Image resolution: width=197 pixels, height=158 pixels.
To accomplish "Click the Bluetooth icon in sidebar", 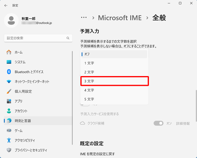I will click(9, 72).
